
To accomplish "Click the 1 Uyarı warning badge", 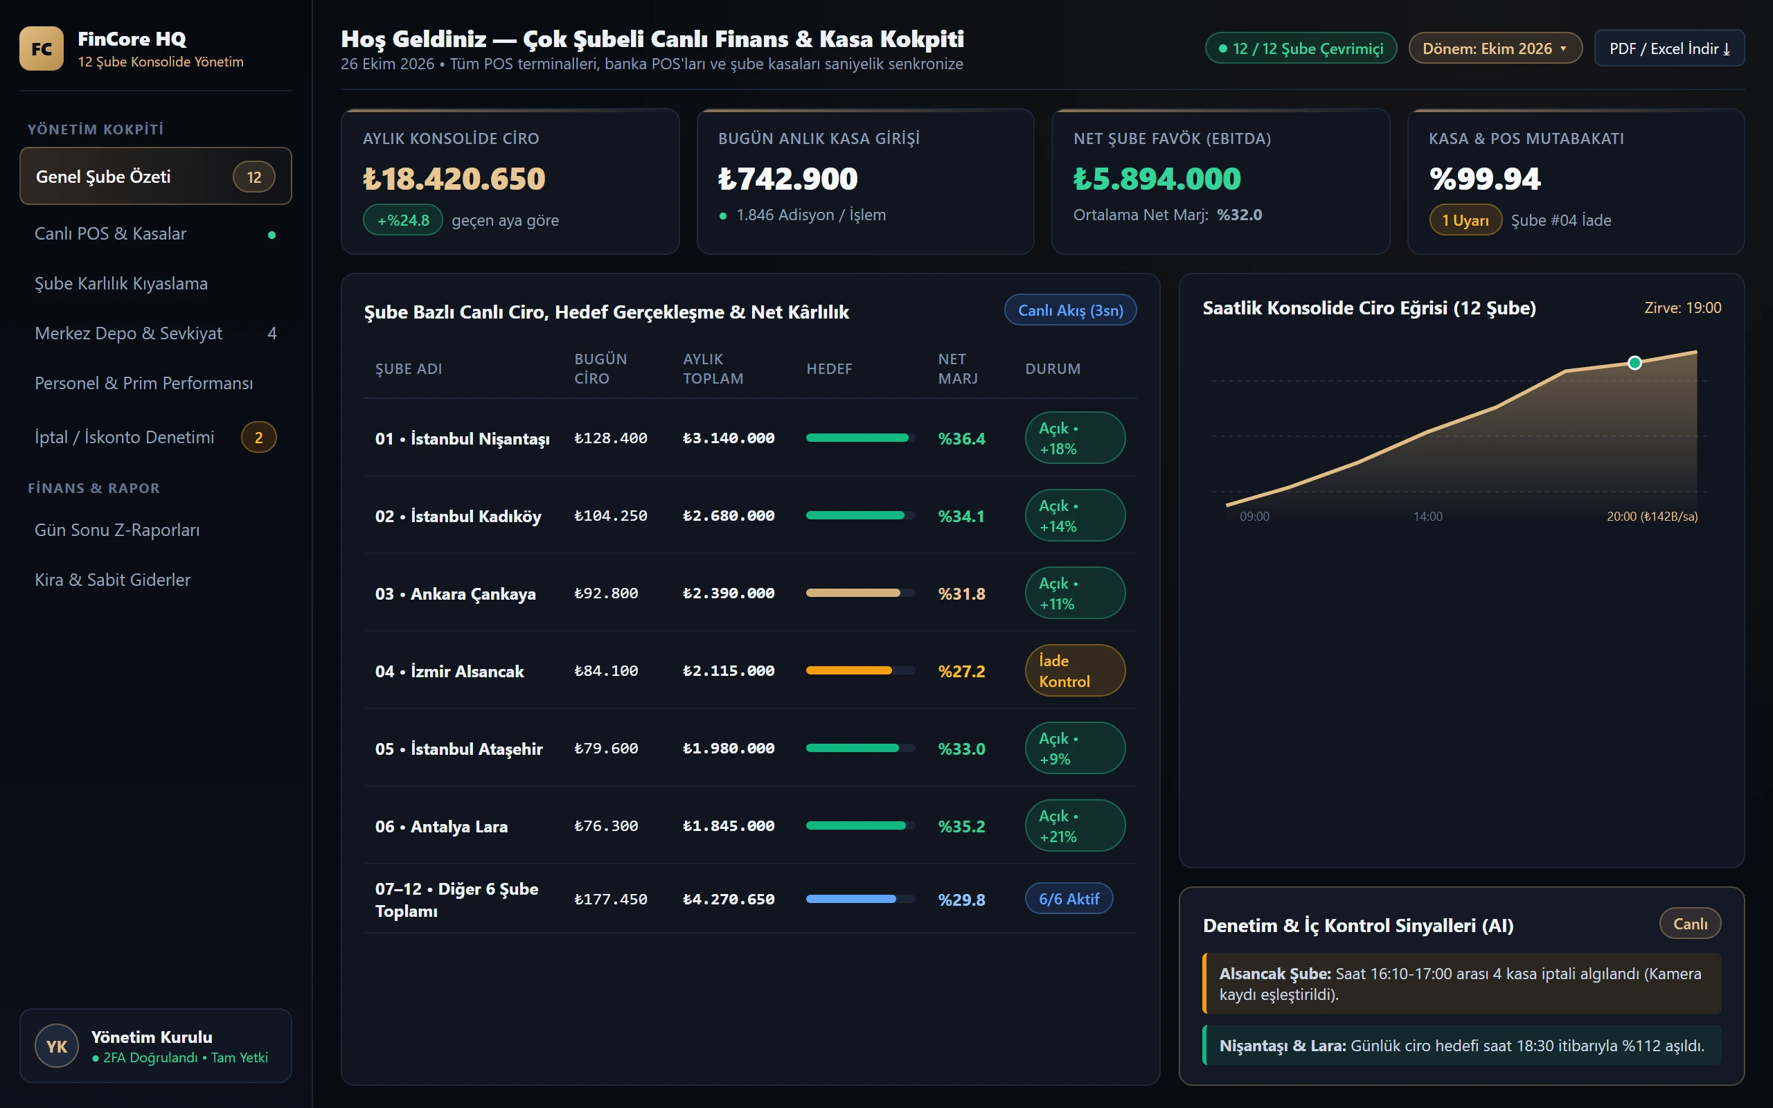I will coord(1465,220).
